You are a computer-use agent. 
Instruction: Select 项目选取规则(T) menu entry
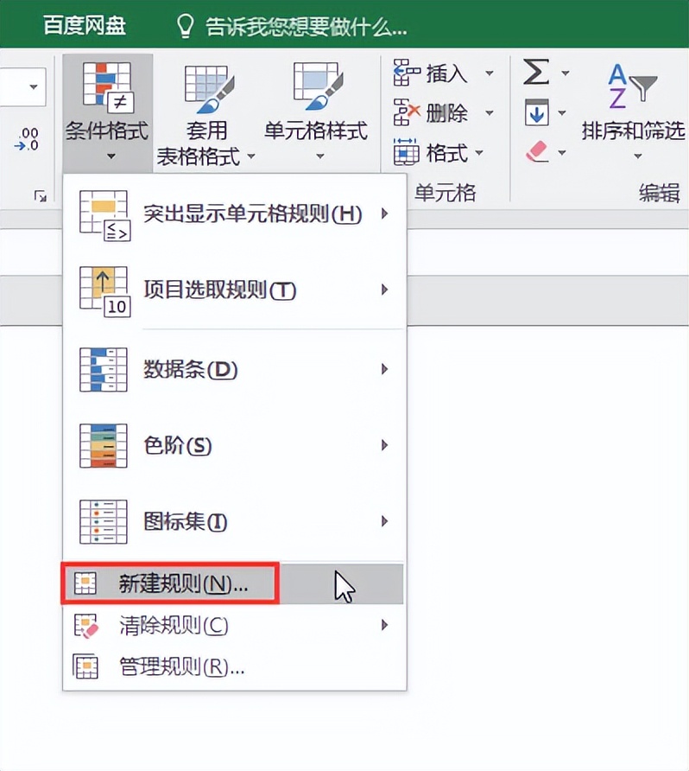pyautogui.click(x=233, y=290)
